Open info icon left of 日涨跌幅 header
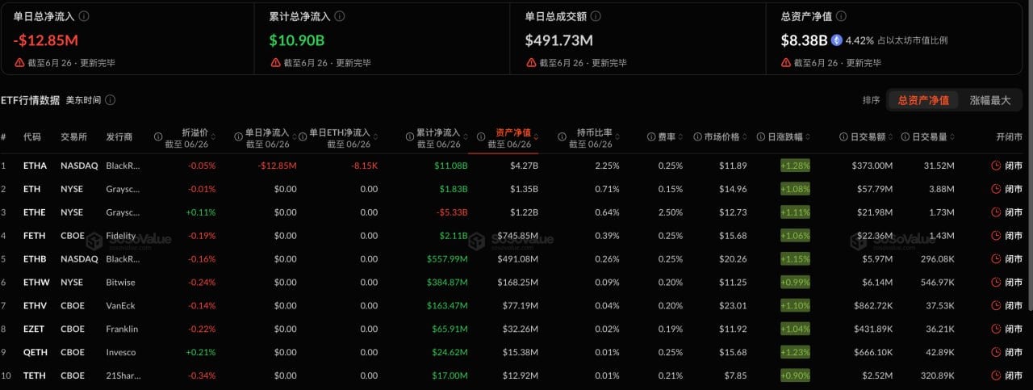Screen dimensions: 1033x390 760,137
